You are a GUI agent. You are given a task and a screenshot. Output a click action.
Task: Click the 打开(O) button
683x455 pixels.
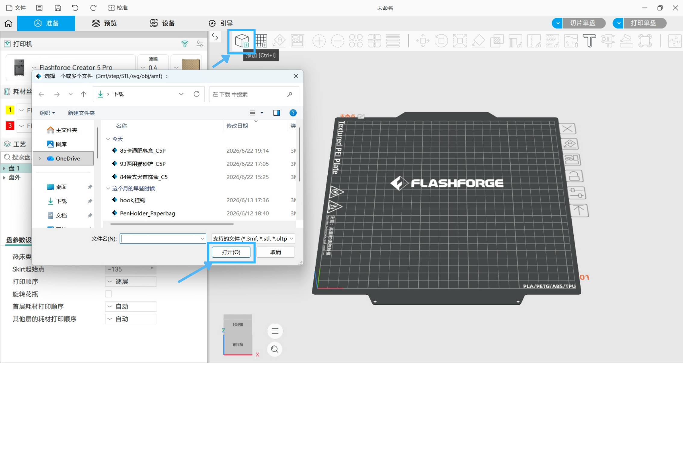[x=231, y=252]
